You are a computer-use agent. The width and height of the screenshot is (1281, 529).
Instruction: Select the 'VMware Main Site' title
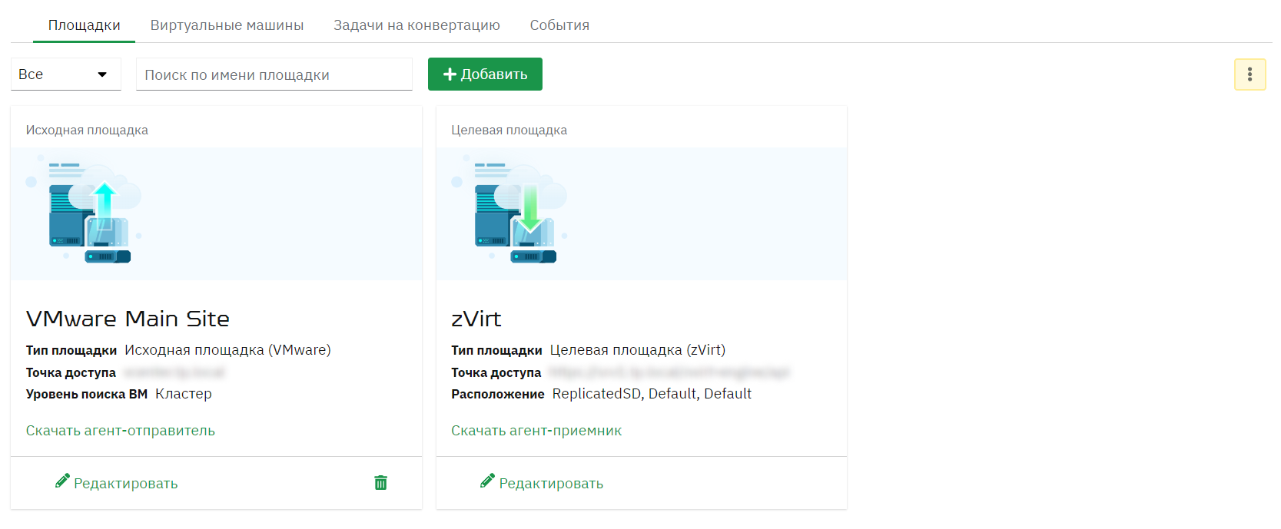128,319
